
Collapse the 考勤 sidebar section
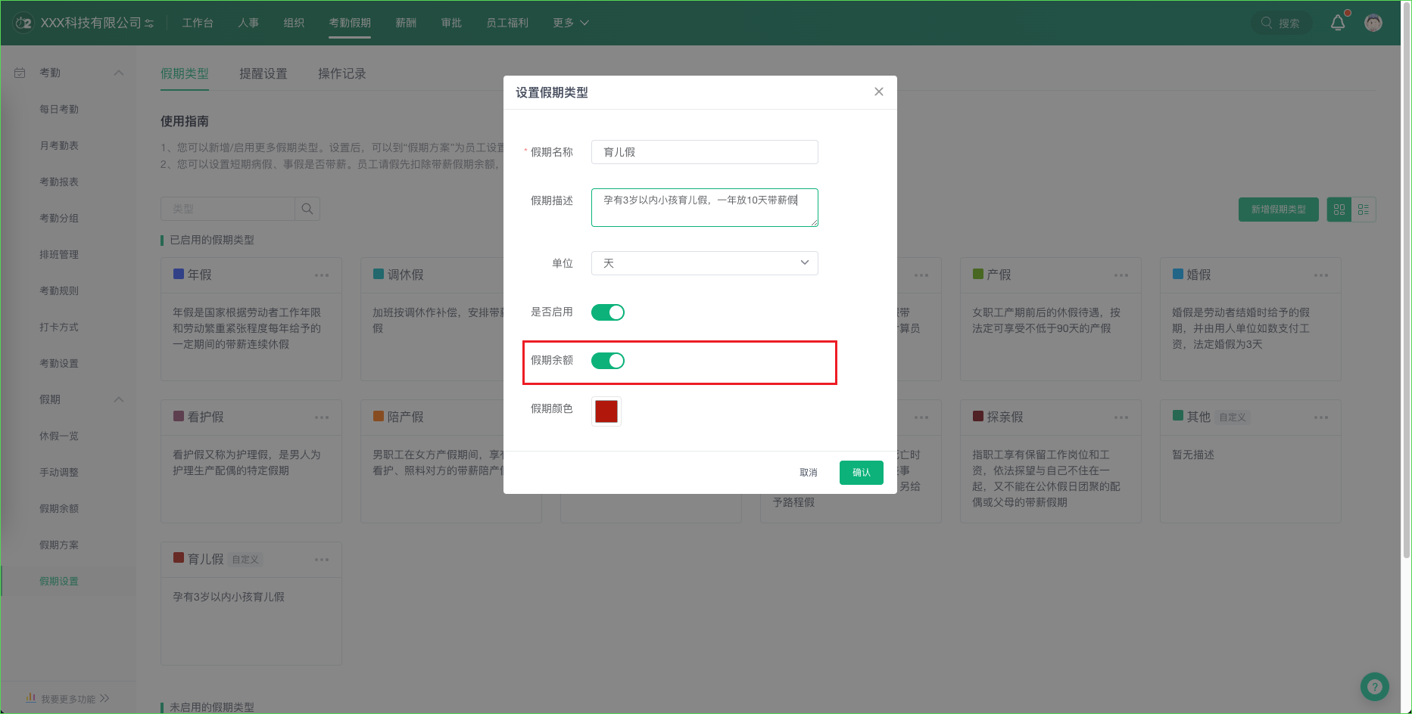[119, 73]
